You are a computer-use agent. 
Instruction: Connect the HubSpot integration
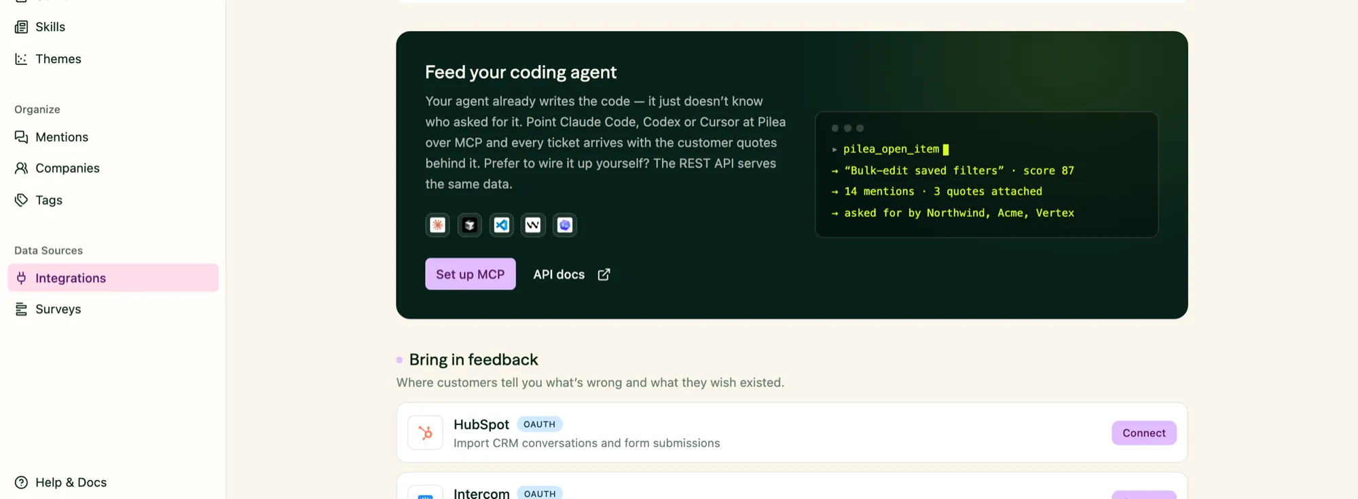1144,433
